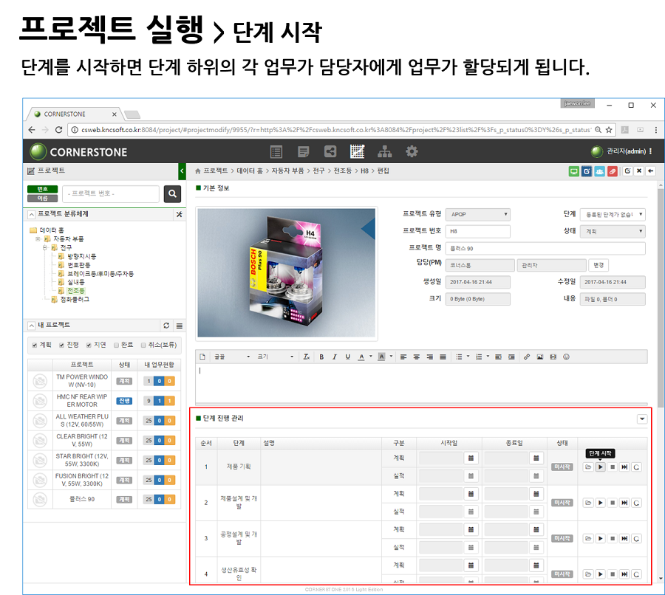Open the 크기 font size dropdown

pos(276,357)
